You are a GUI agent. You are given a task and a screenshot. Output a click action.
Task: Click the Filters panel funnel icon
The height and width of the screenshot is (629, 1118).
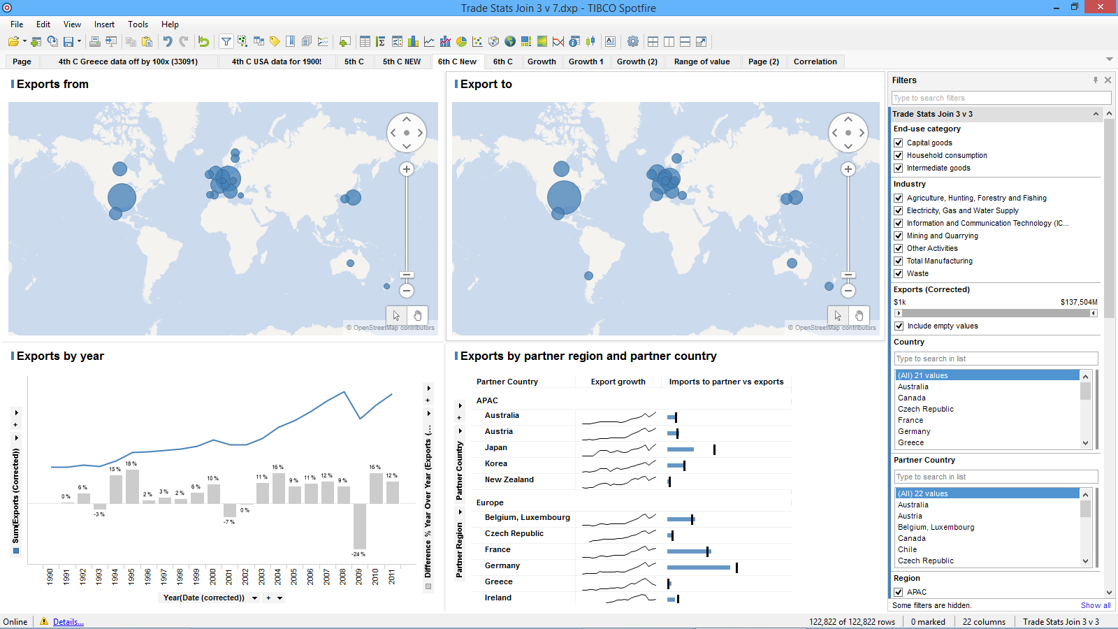[x=226, y=42]
